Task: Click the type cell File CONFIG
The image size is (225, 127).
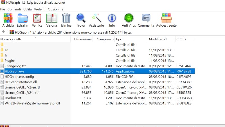Action: tap(124, 77)
